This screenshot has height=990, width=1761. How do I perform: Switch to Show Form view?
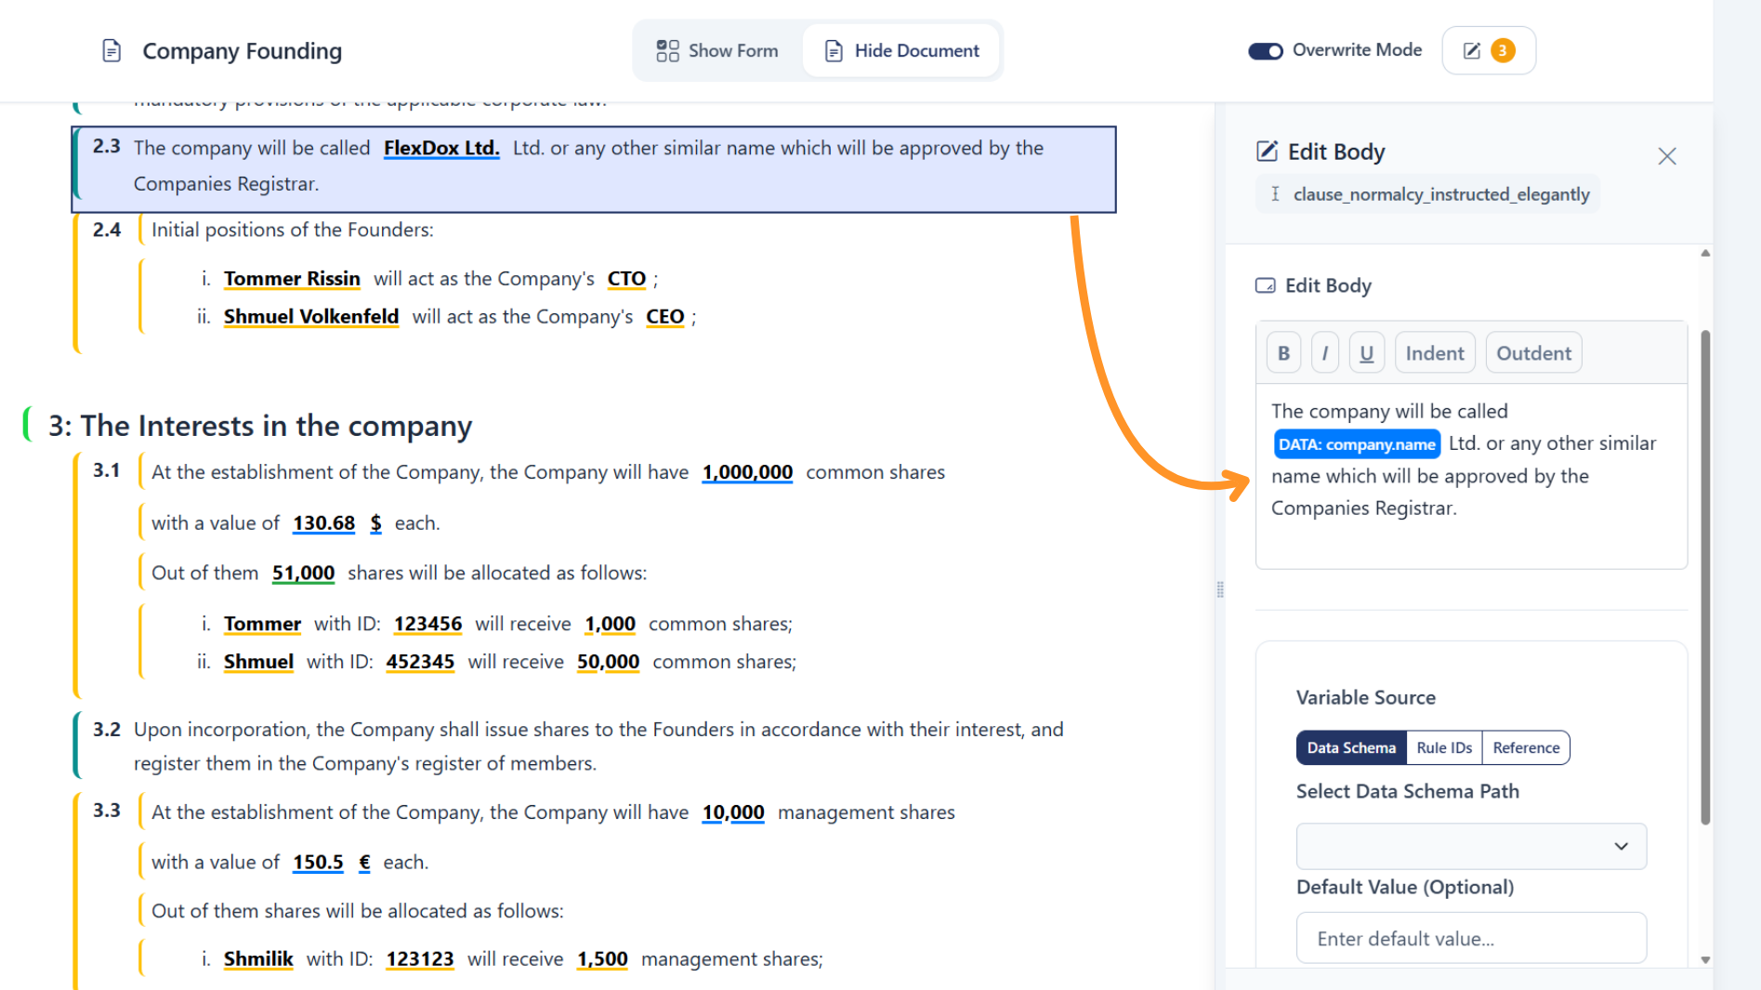(x=717, y=51)
